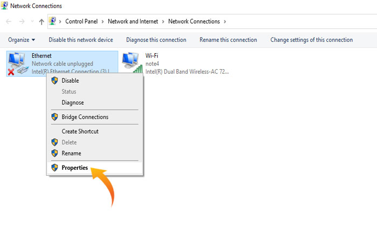
Task: Click Diagnose this connection toolbar button
Action: point(156,40)
